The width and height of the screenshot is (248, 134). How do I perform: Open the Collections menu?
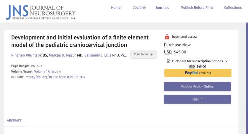click(x=233, y=8)
